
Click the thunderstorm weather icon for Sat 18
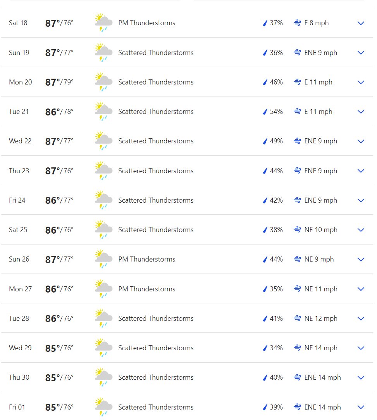click(103, 22)
